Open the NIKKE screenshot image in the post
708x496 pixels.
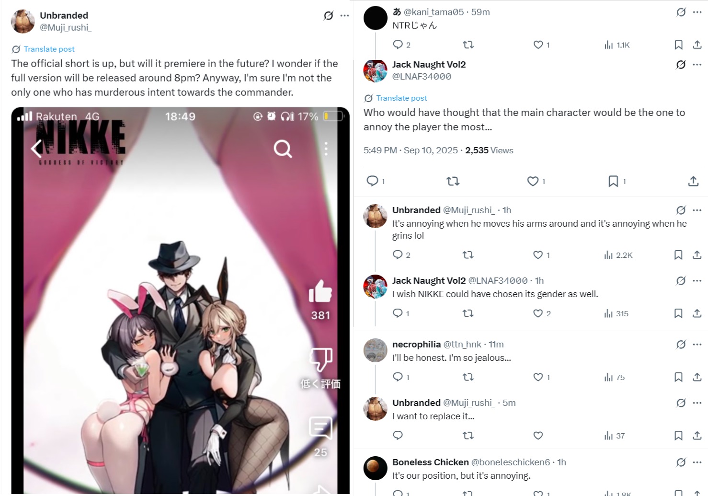(180, 300)
